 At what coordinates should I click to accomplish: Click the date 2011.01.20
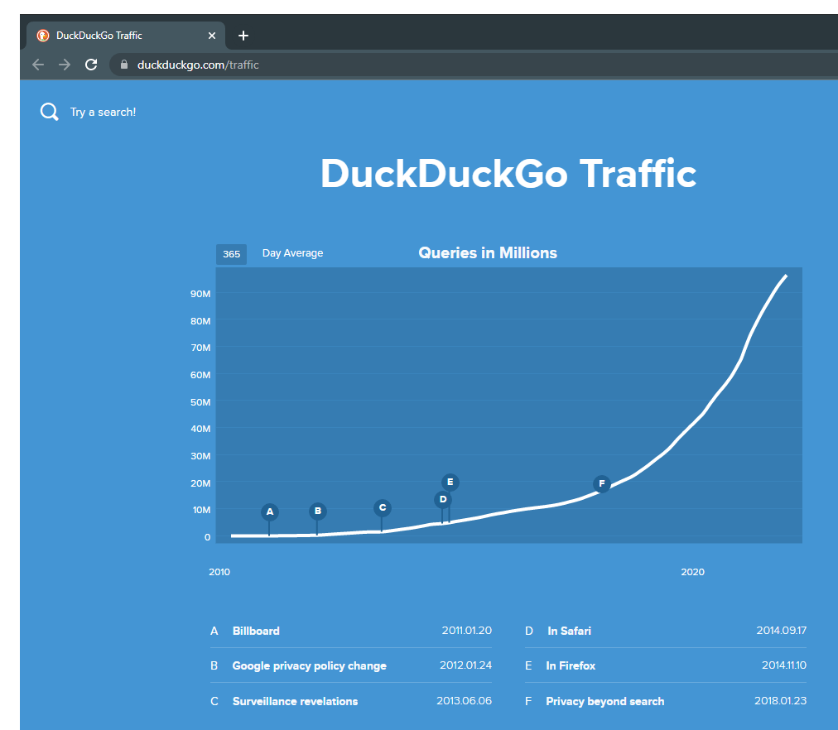click(x=466, y=630)
